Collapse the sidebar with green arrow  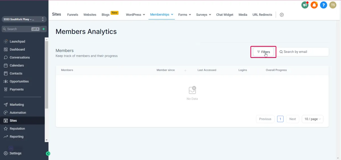[48, 153]
